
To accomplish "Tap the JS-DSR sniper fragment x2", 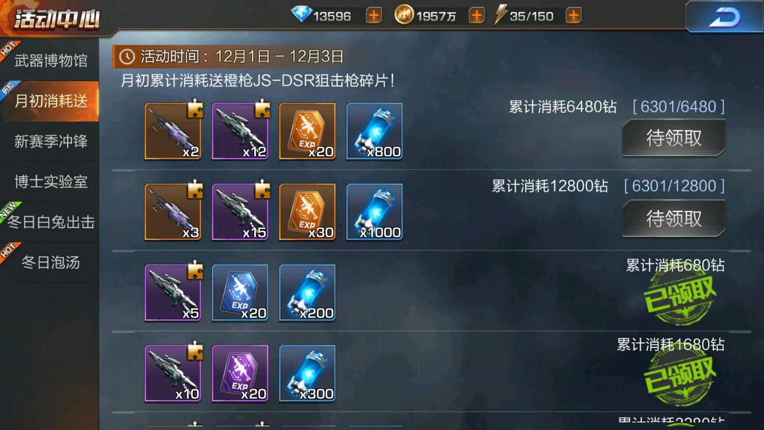I will tap(173, 131).
